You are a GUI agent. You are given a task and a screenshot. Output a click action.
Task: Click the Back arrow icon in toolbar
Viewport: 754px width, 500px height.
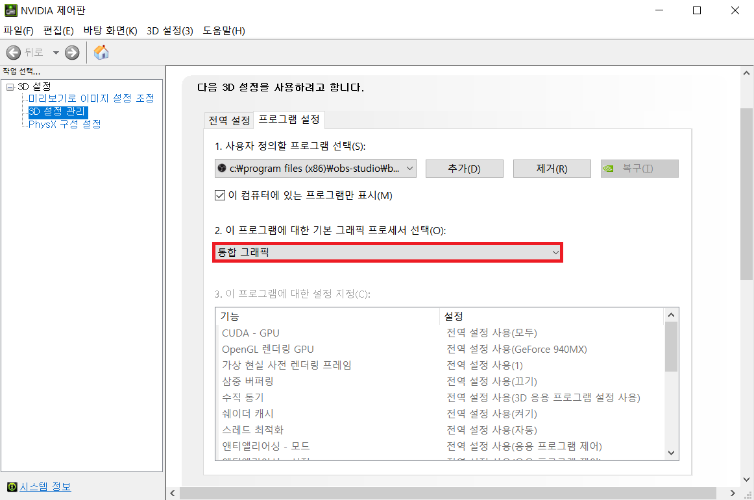(14, 53)
